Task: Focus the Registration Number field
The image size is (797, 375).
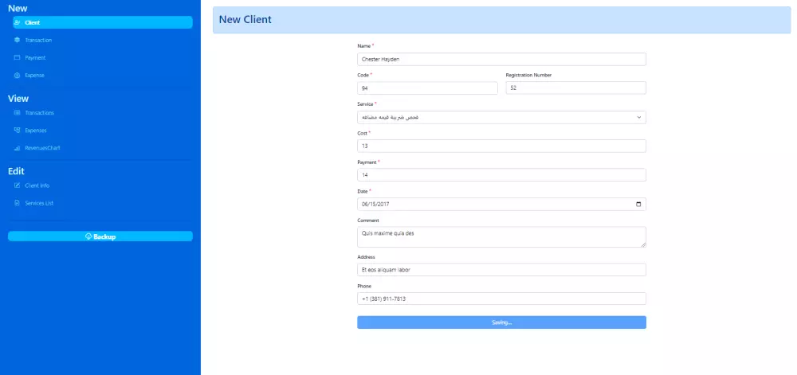Action: click(576, 88)
